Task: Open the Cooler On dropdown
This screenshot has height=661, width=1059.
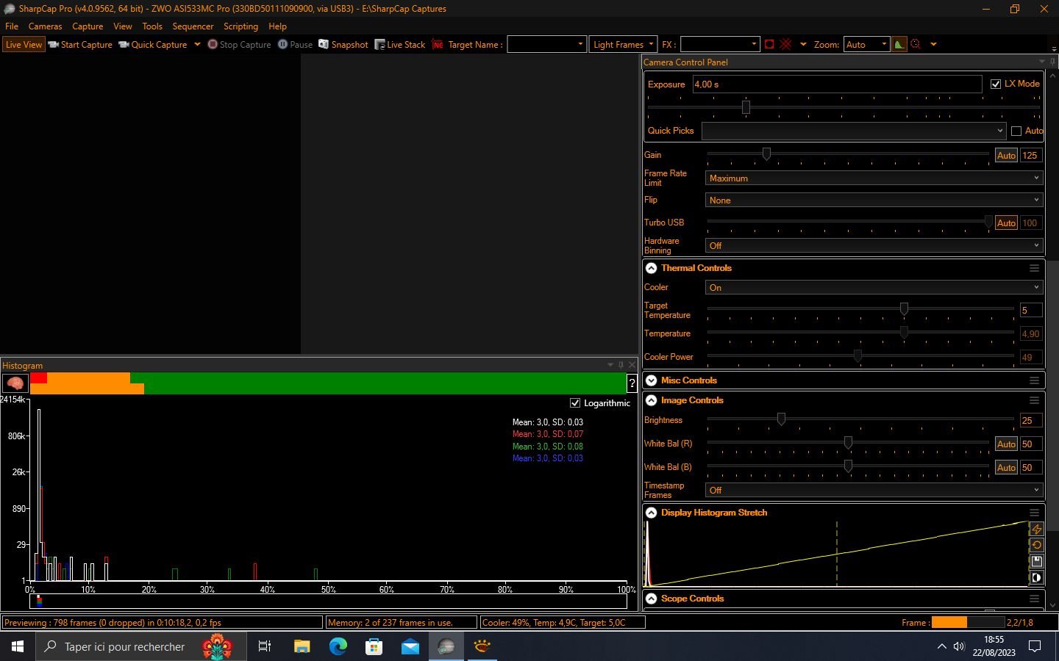Action: click(874, 288)
